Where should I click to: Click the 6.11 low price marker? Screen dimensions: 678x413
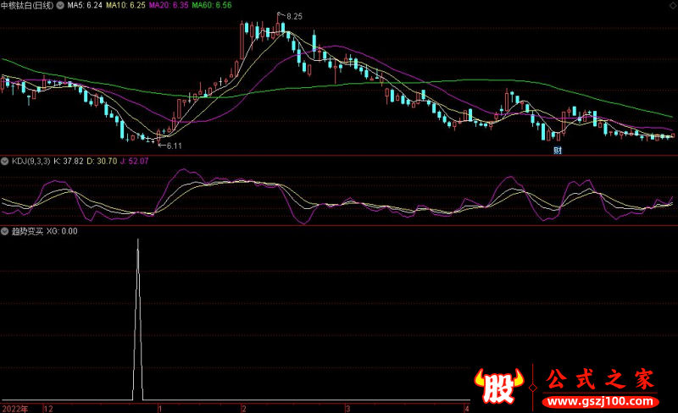click(175, 146)
